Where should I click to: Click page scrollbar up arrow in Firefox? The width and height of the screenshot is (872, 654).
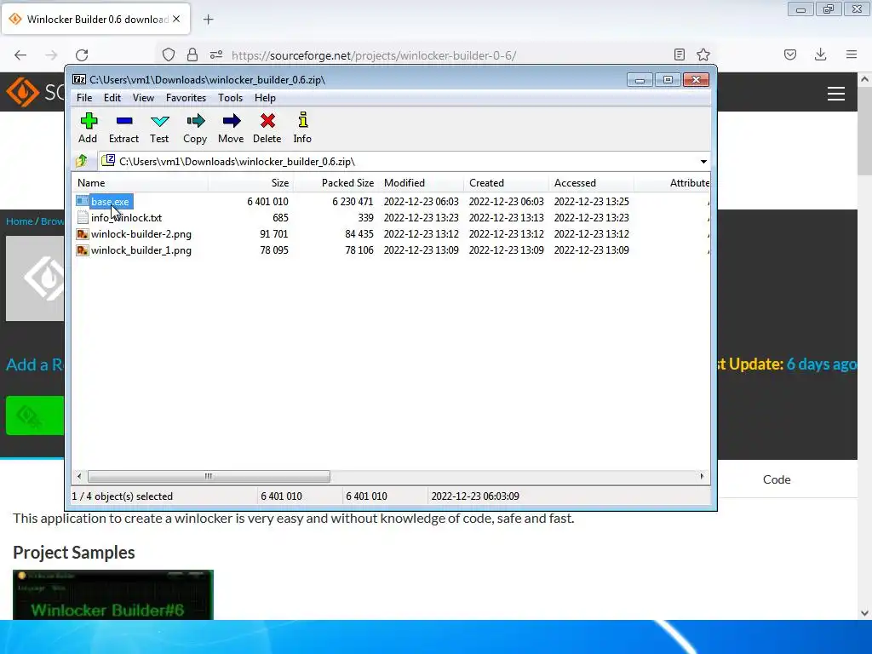(864, 79)
